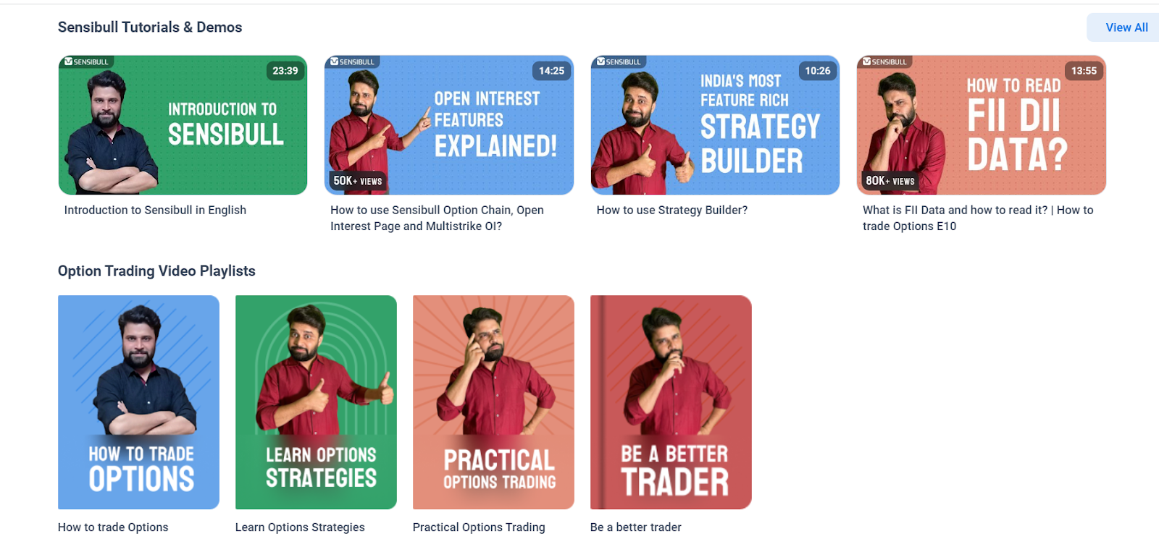Click the 14:25 duration badge
This screenshot has width=1159, height=539.
click(x=551, y=71)
